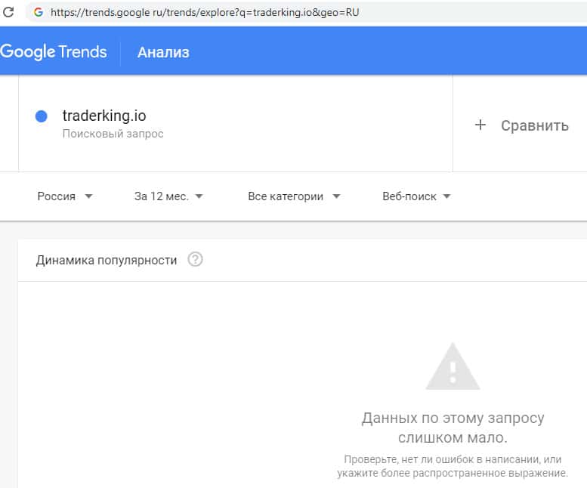
Task: Expand the Россия region dropdown
Action: point(65,196)
